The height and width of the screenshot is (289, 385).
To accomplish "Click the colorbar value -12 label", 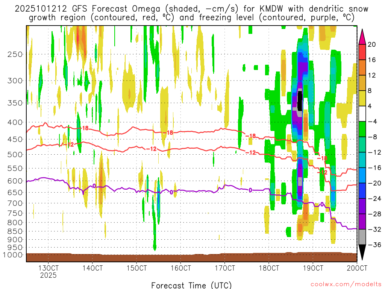I will (374, 152).
